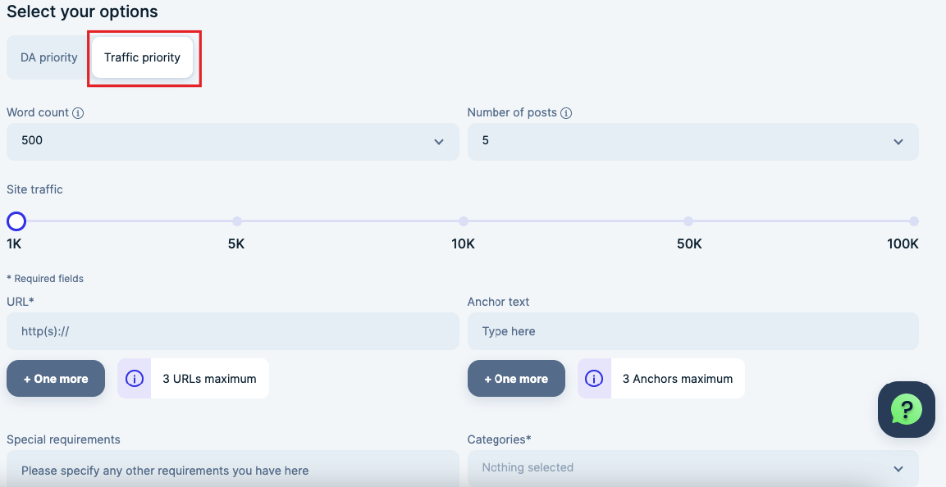The height and width of the screenshot is (487, 946).
Task: Add one more URL field
Action: click(56, 379)
